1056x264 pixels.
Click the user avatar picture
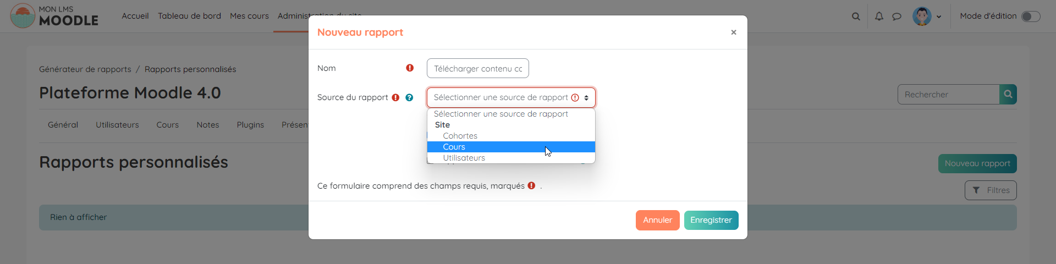pyautogui.click(x=921, y=16)
